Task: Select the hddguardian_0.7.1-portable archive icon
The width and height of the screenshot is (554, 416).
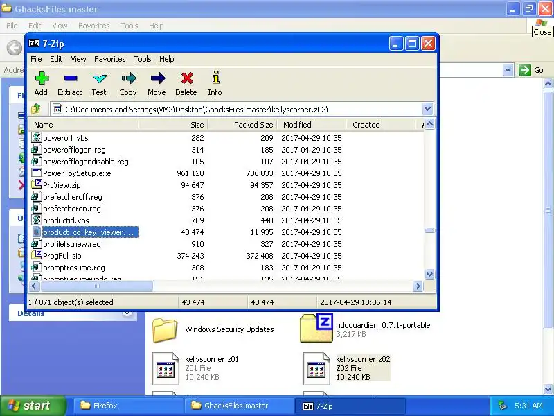Action: pyautogui.click(x=316, y=328)
